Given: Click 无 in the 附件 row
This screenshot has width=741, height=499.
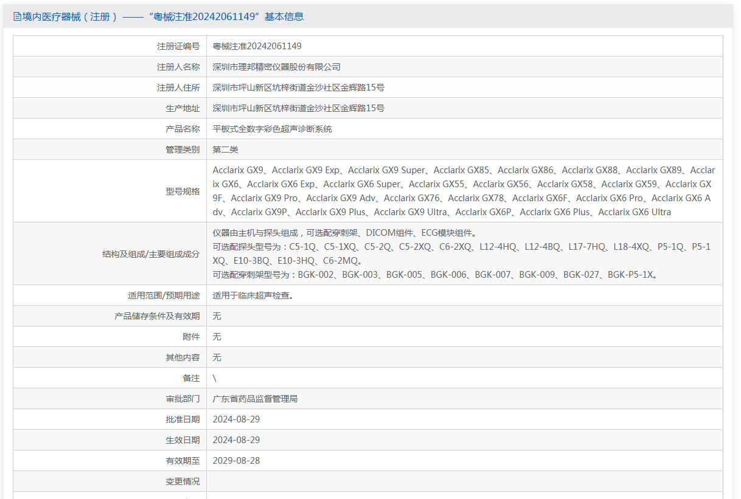Looking at the screenshot, I should pyautogui.click(x=217, y=337).
